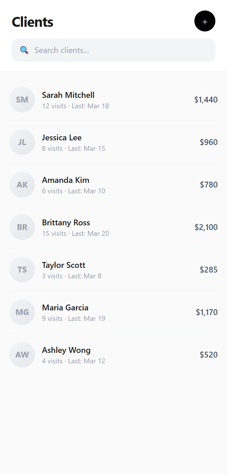This screenshot has width=227, height=474.
Task: Click the TS avatar circle
Action: point(22,270)
